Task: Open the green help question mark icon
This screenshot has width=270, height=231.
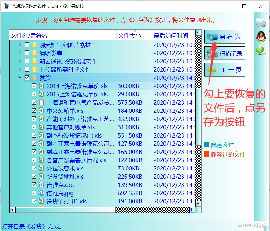Action: [x=260, y=50]
